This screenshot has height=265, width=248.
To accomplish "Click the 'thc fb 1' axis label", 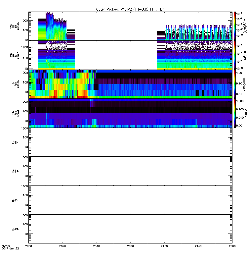I will [16, 200].
